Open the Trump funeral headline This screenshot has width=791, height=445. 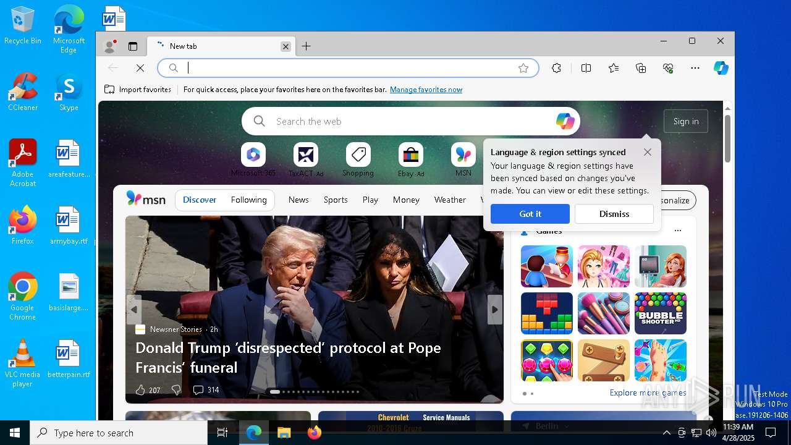click(x=288, y=357)
